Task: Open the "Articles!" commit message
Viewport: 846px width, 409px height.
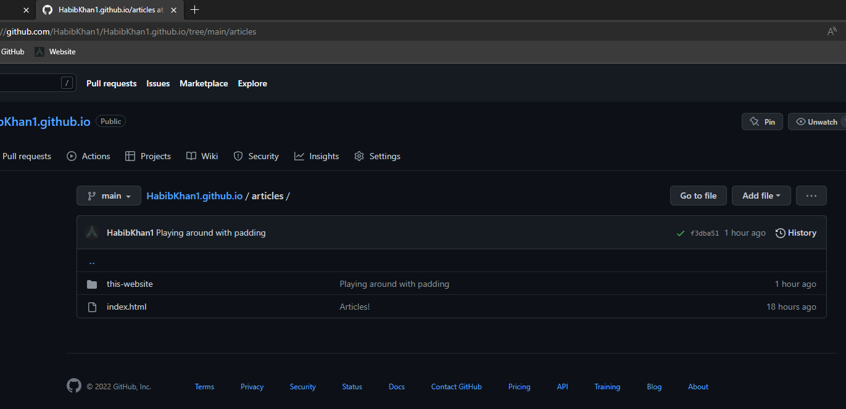Action: 355,307
